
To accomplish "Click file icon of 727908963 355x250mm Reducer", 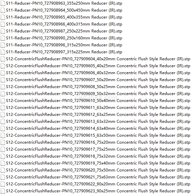I will tap(3, 3).
